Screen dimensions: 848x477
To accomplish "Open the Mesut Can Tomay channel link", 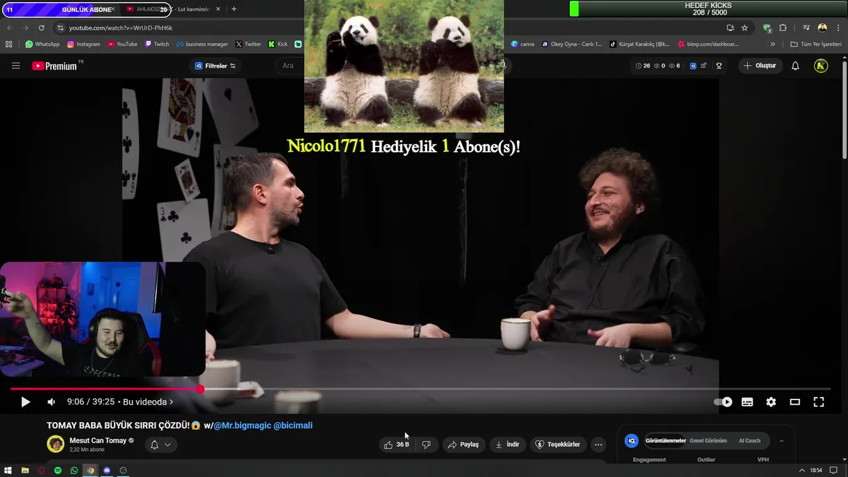I will point(98,441).
